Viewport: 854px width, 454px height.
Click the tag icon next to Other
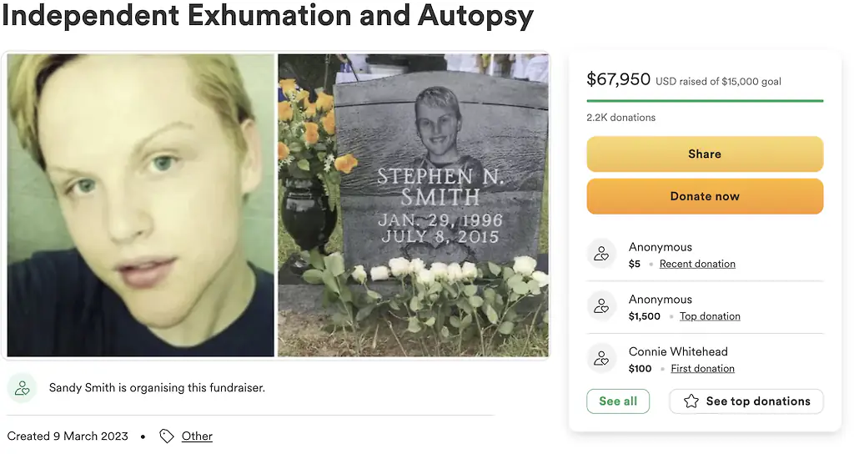(167, 436)
